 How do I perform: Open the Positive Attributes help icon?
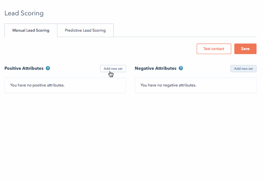[x=48, y=68]
